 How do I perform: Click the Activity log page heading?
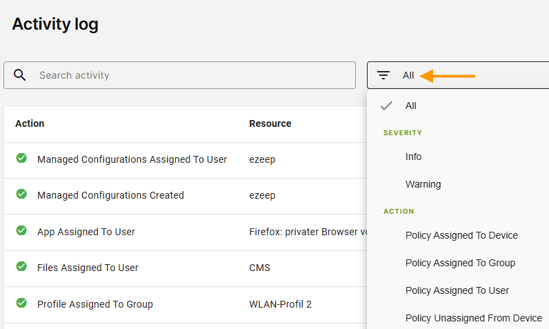(x=55, y=25)
